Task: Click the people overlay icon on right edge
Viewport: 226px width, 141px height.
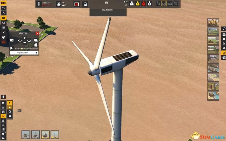Action: (224, 34)
